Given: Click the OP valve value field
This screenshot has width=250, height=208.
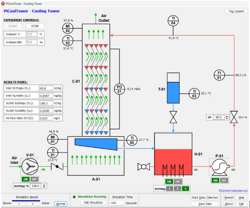Looking at the screenshot, I should (219, 117).
